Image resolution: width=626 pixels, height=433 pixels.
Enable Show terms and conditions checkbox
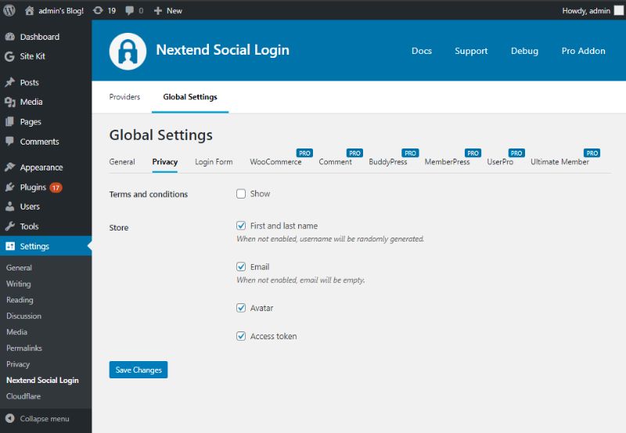(x=241, y=194)
